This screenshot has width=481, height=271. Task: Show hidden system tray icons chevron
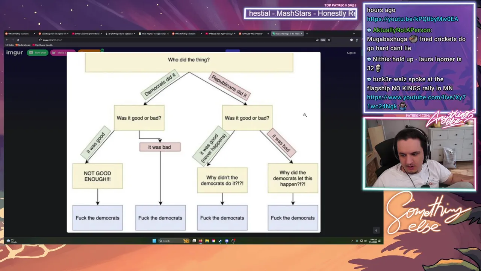352,241
